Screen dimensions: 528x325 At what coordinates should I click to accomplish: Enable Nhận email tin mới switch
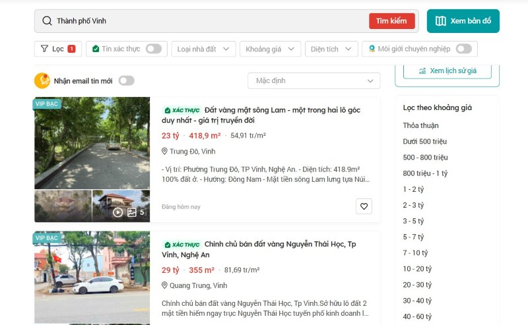click(x=126, y=80)
